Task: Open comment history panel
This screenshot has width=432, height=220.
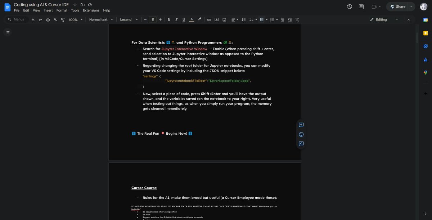Action: (361, 6)
